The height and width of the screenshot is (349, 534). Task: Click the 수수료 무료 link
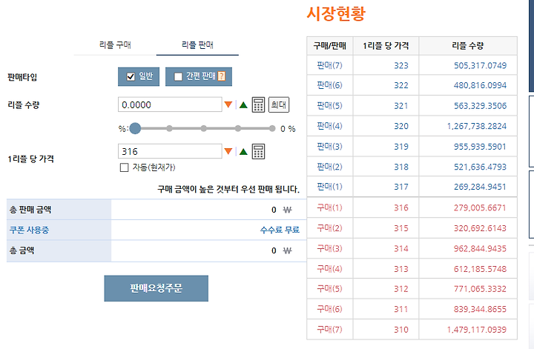[280, 230]
